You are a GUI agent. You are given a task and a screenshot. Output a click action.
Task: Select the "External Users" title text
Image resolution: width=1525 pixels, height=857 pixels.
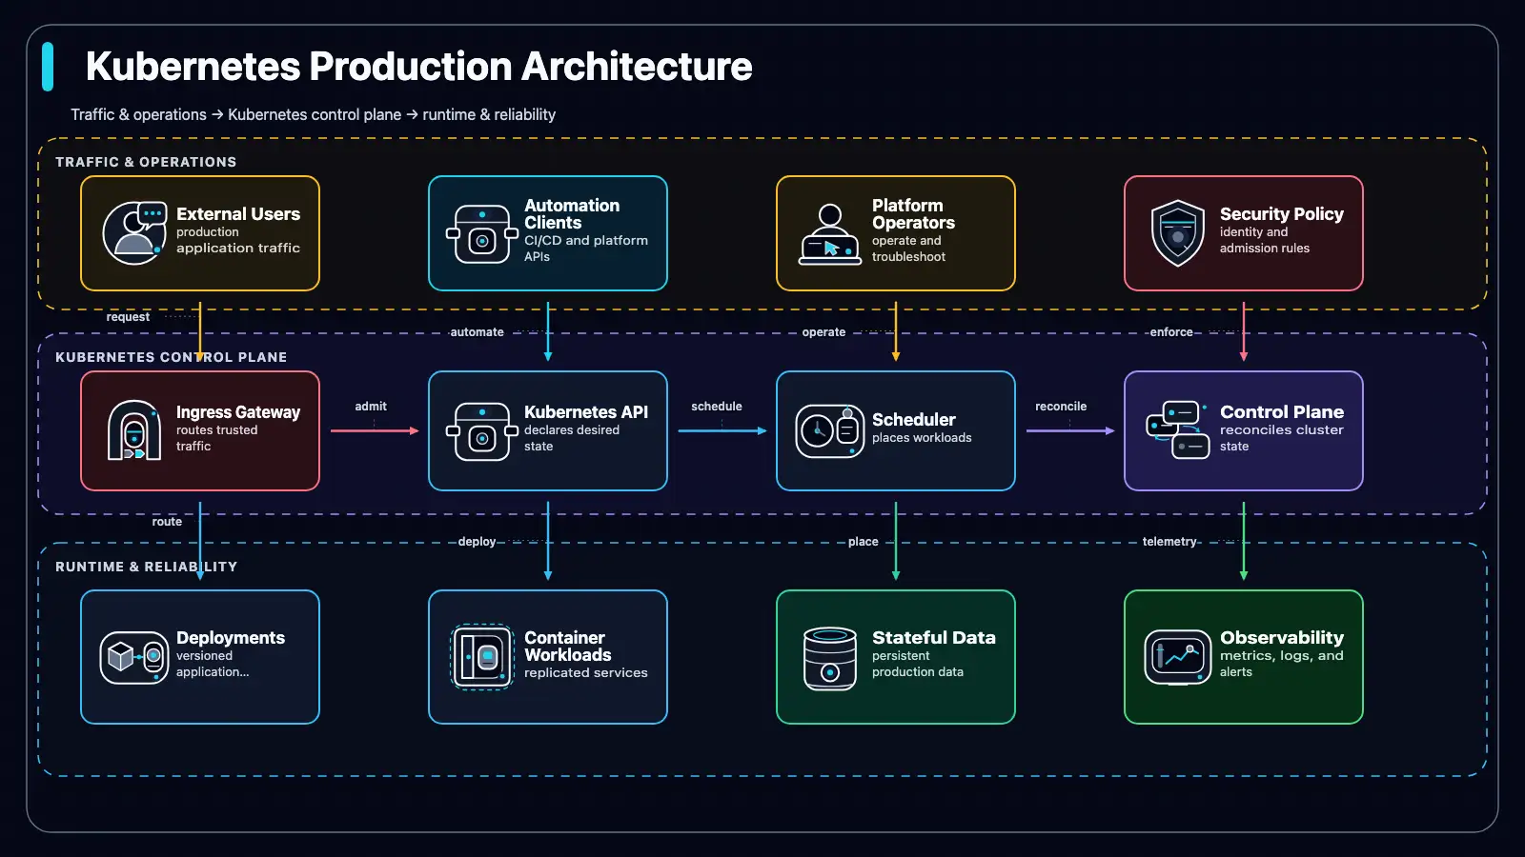point(238,214)
